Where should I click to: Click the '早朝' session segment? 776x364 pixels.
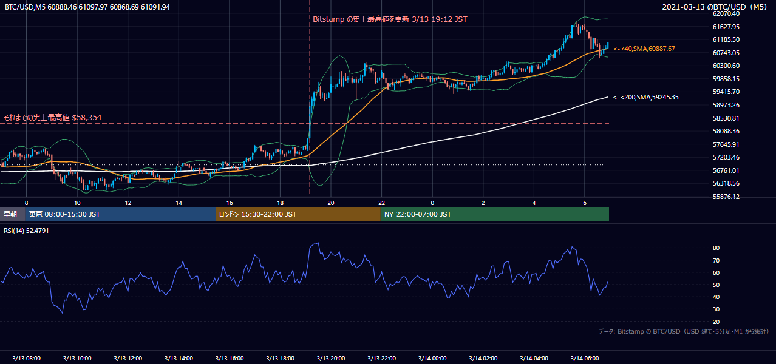12,214
